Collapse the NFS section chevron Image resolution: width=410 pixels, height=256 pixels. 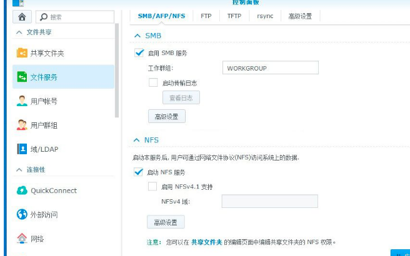pyautogui.click(x=137, y=140)
